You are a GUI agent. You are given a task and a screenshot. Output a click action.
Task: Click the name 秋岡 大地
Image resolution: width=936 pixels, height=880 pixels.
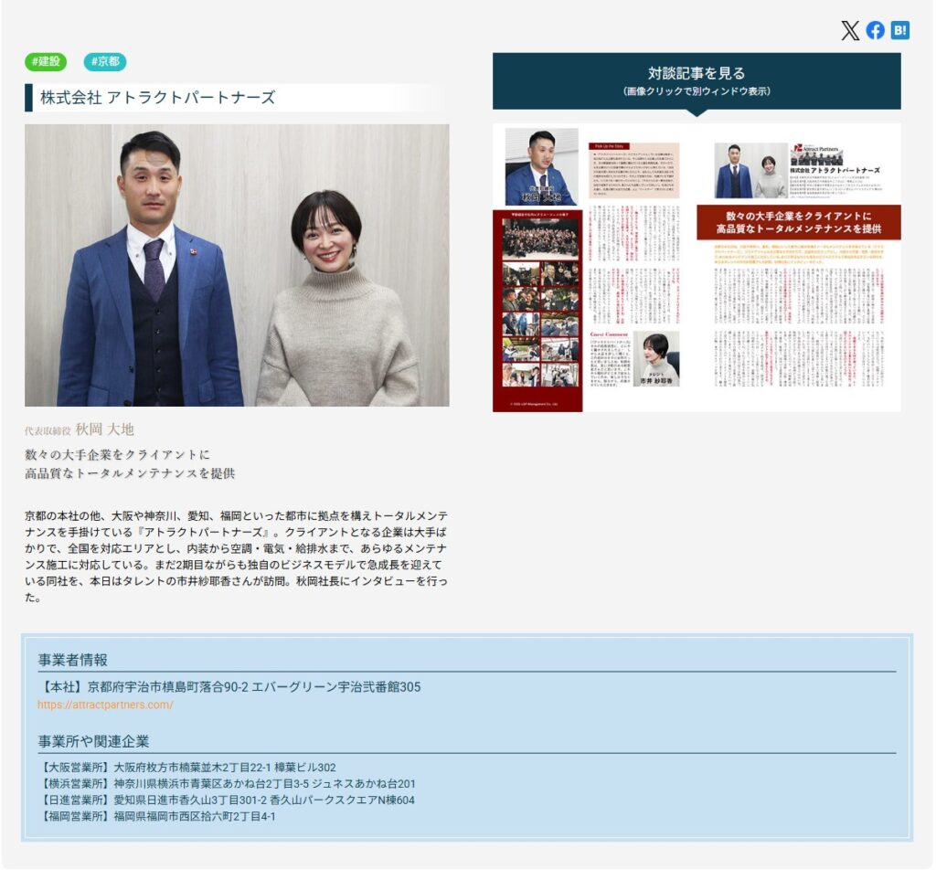click(104, 429)
